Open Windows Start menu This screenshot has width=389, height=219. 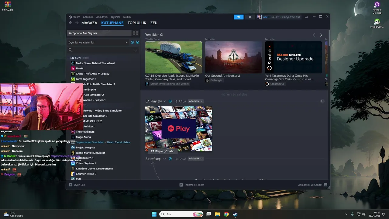pos(154,214)
